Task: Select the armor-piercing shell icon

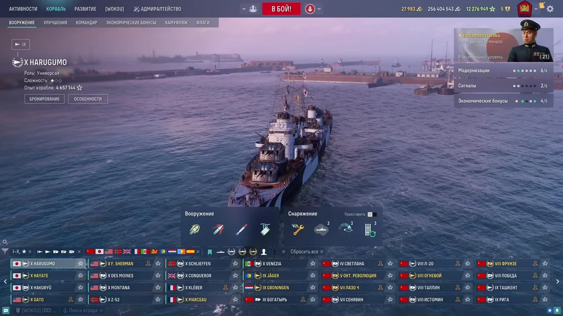Action: coord(218,230)
